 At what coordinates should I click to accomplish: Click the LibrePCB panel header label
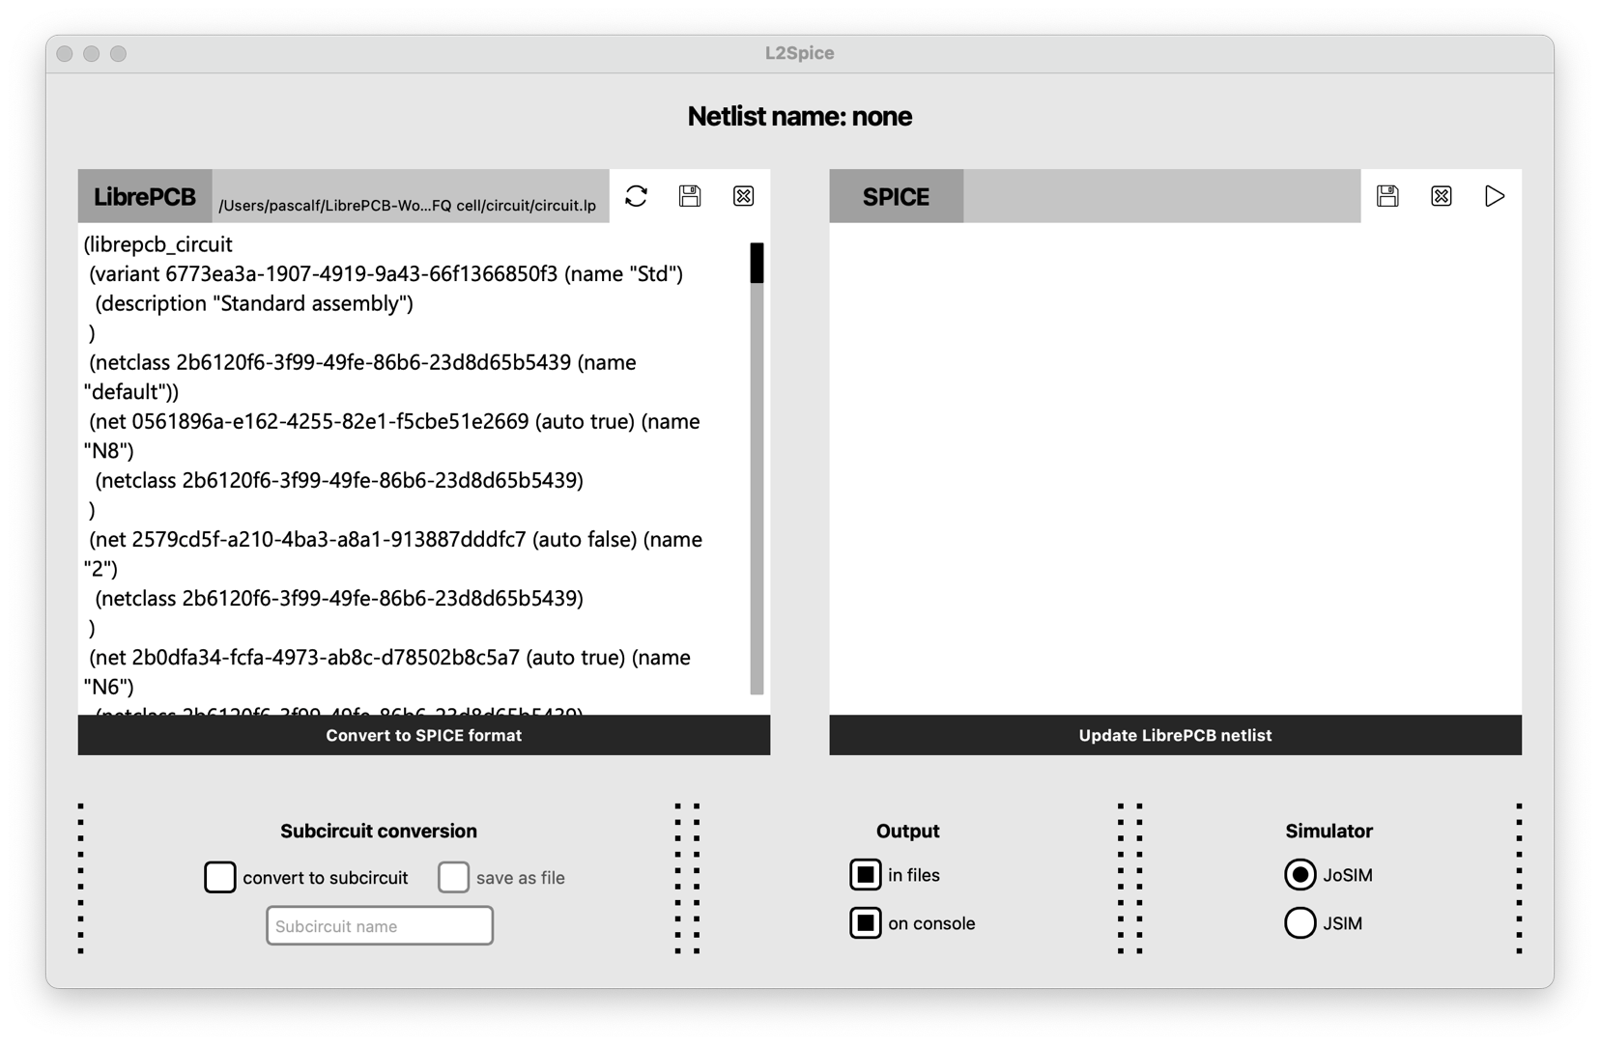point(145,197)
